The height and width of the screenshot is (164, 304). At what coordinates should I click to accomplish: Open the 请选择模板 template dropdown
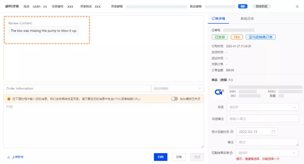tap(177, 88)
